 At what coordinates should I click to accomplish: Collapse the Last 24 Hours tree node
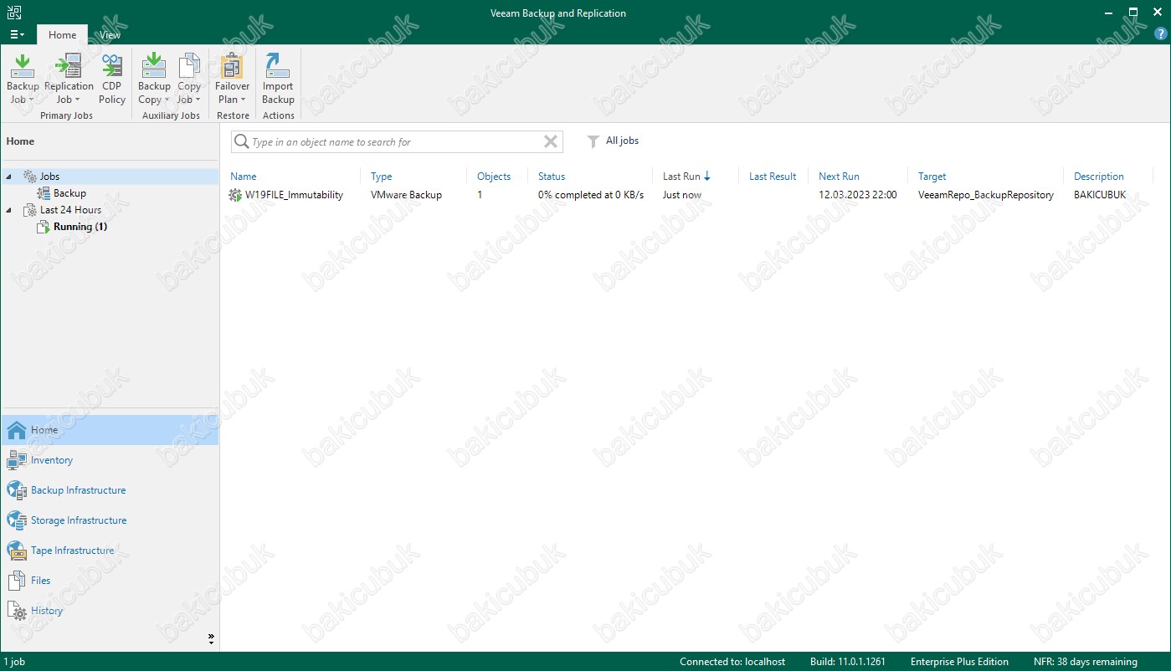click(9, 210)
